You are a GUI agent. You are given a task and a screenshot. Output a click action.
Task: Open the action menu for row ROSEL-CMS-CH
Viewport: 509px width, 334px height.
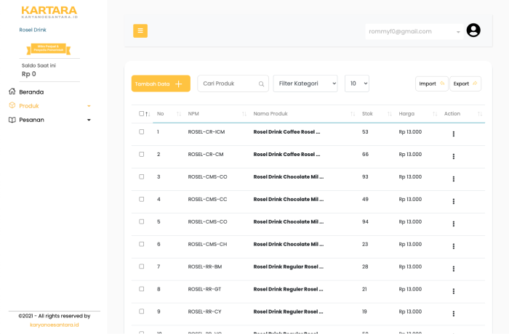[454, 246]
